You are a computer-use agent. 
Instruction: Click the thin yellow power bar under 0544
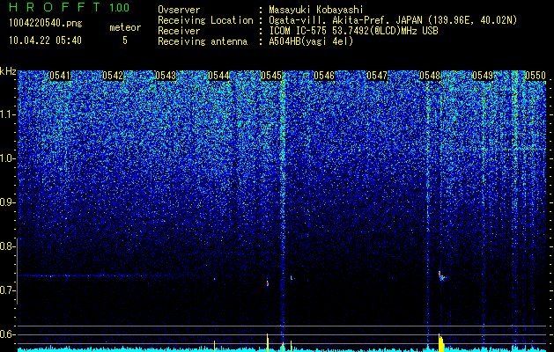click(214, 346)
